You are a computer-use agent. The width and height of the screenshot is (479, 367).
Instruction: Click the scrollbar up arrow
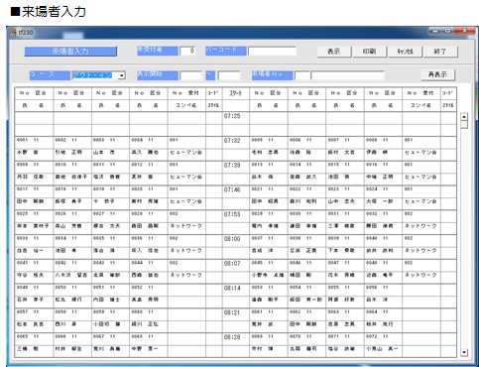tap(464, 117)
